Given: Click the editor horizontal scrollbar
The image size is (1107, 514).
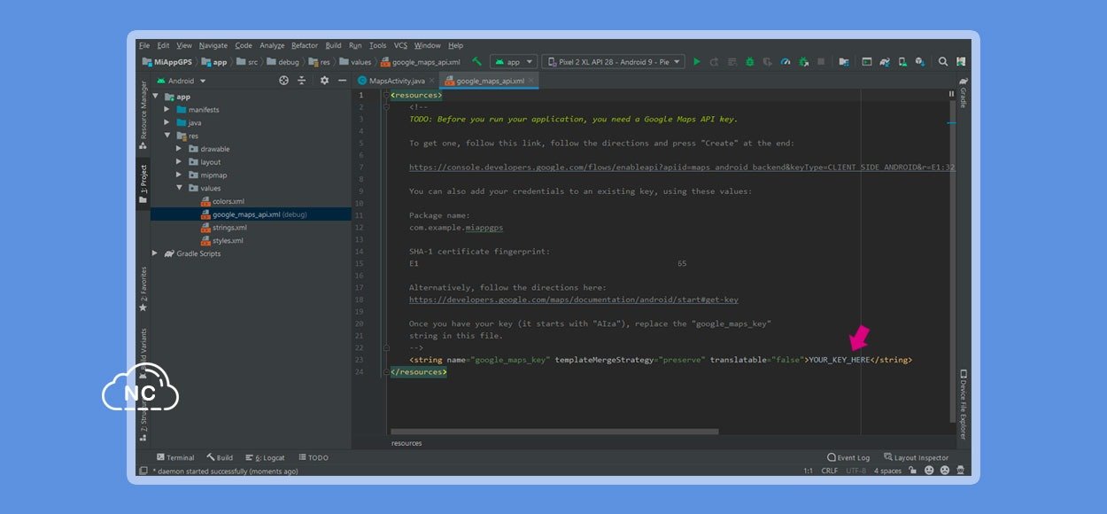Looking at the screenshot, I should point(554,432).
